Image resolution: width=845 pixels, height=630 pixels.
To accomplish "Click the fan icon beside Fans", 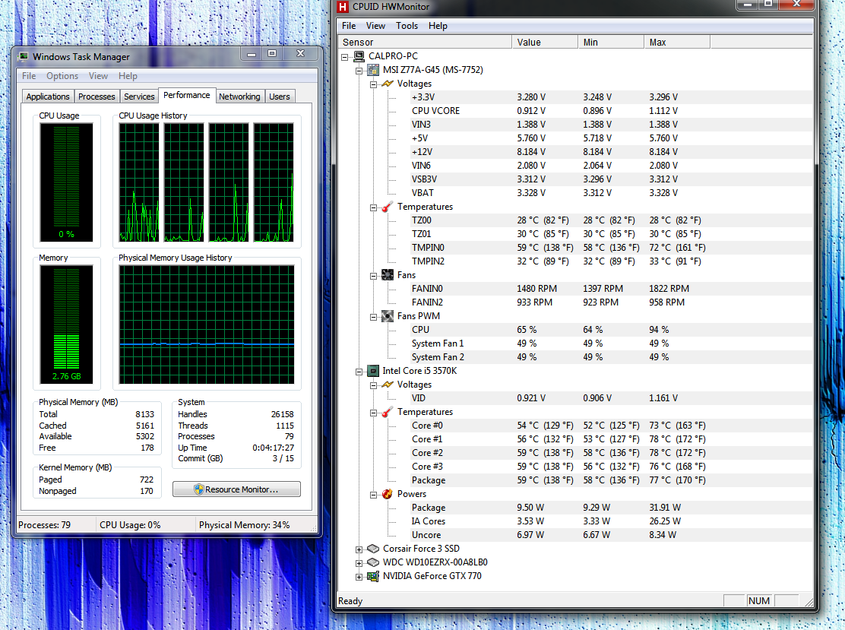I will [x=388, y=275].
